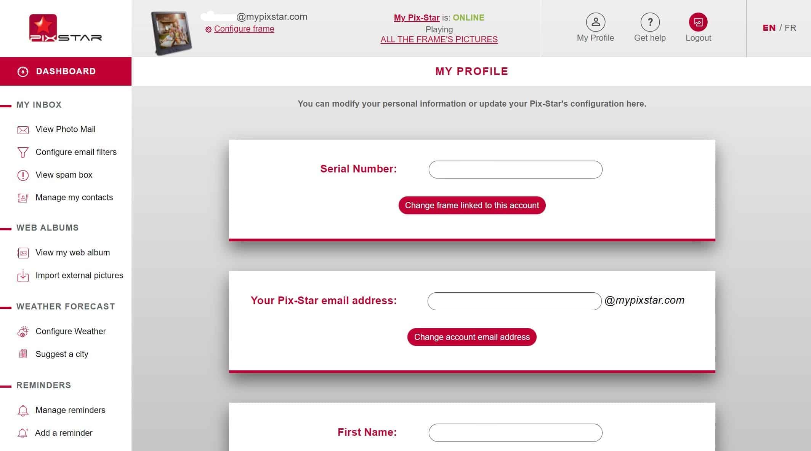Click the View Photo Mail icon
The width and height of the screenshot is (811, 451).
tap(22, 129)
